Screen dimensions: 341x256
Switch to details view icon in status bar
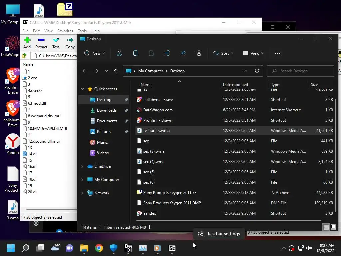click(326, 227)
